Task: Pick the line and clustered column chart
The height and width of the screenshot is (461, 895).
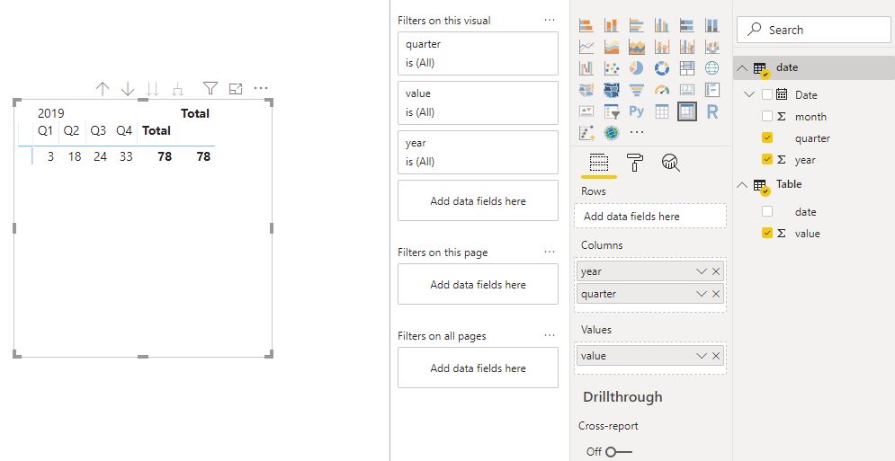Action: 686,47
